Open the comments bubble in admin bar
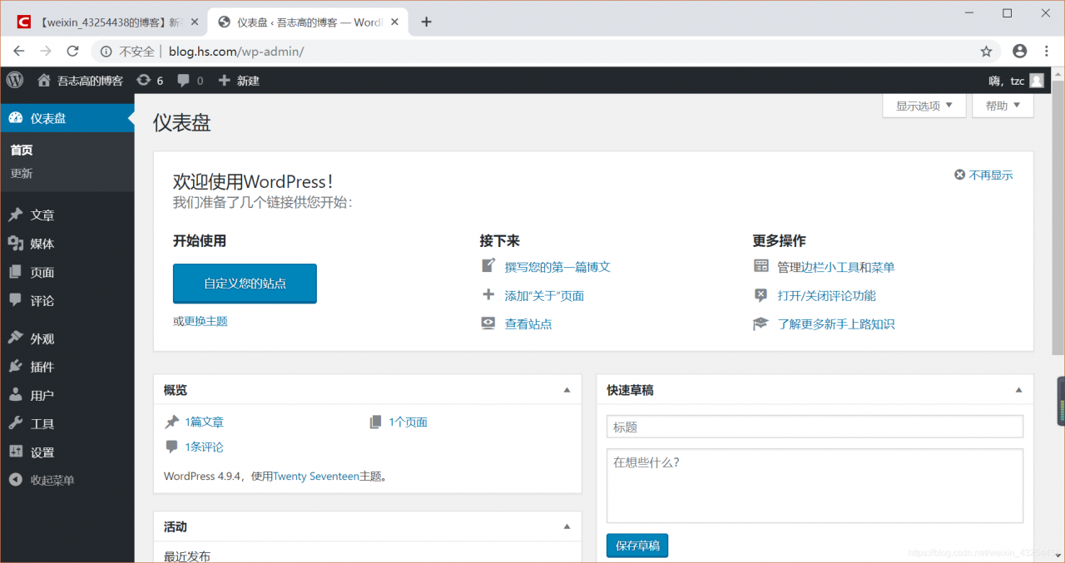1065x563 pixels. pos(183,81)
